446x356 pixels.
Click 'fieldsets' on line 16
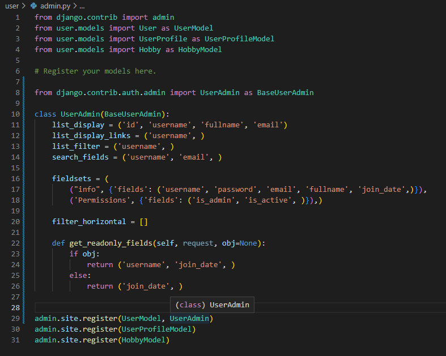pos(71,179)
